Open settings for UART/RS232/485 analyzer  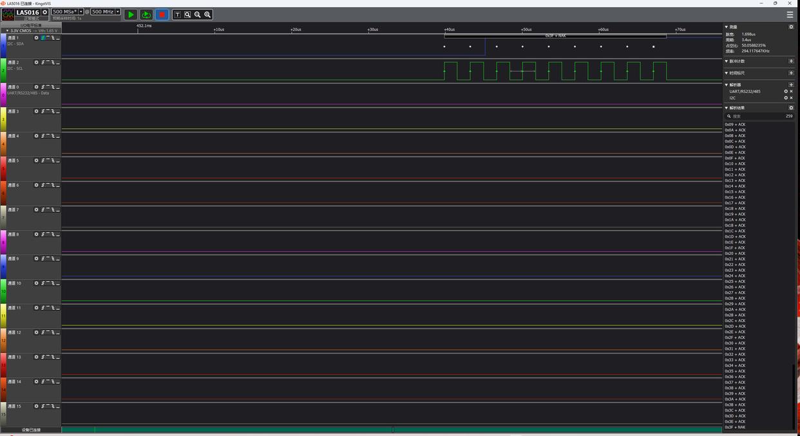click(x=785, y=91)
